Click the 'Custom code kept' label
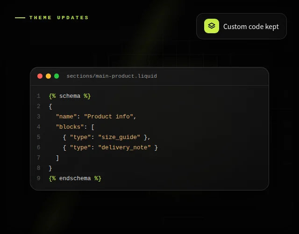299x234 pixels. tap(251, 27)
